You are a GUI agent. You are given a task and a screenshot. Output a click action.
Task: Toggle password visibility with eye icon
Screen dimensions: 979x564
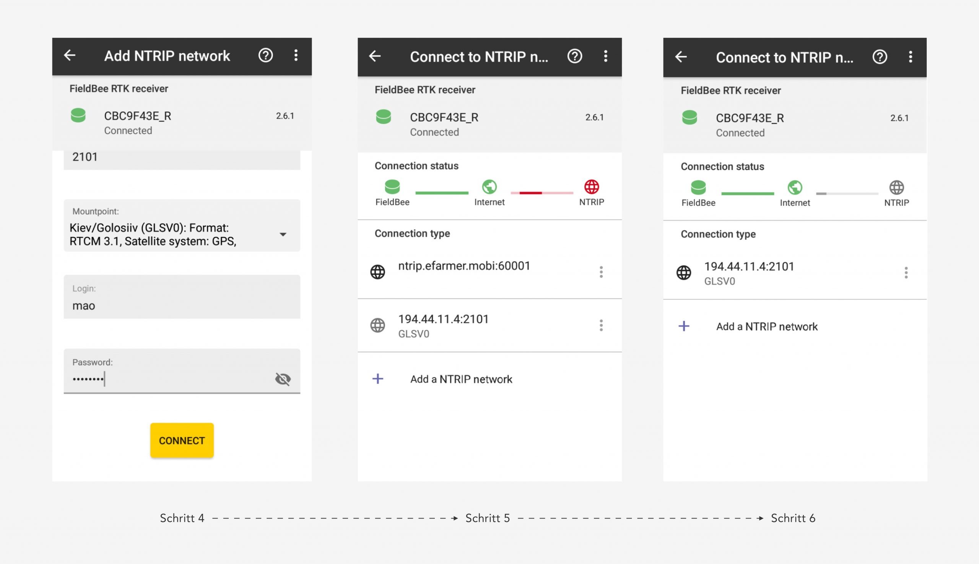click(x=282, y=378)
